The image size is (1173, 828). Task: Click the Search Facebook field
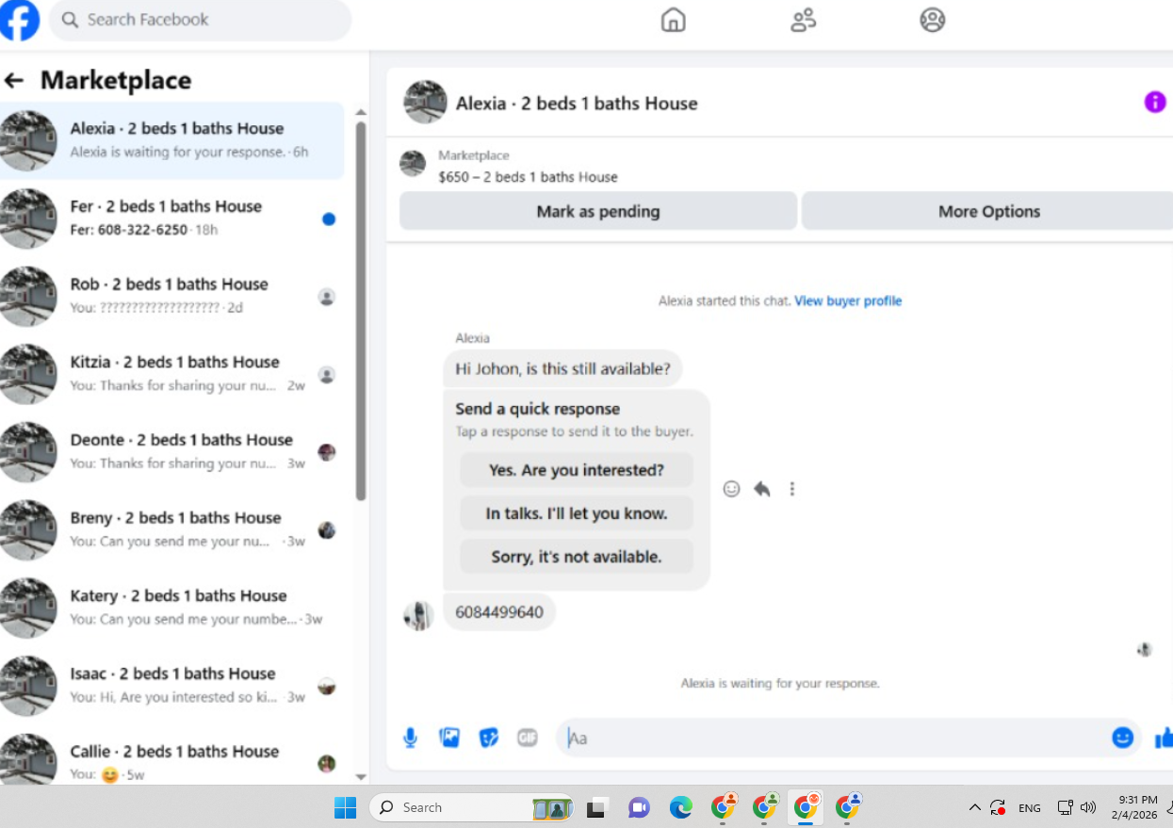pyautogui.click(x=201, y=20)
